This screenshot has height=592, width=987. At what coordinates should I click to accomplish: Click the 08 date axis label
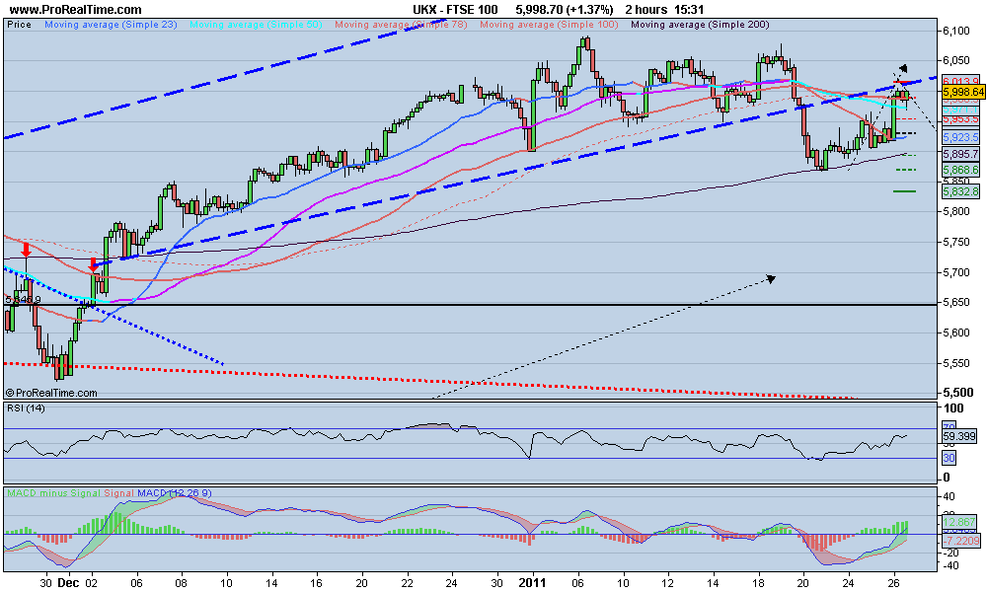182,582
